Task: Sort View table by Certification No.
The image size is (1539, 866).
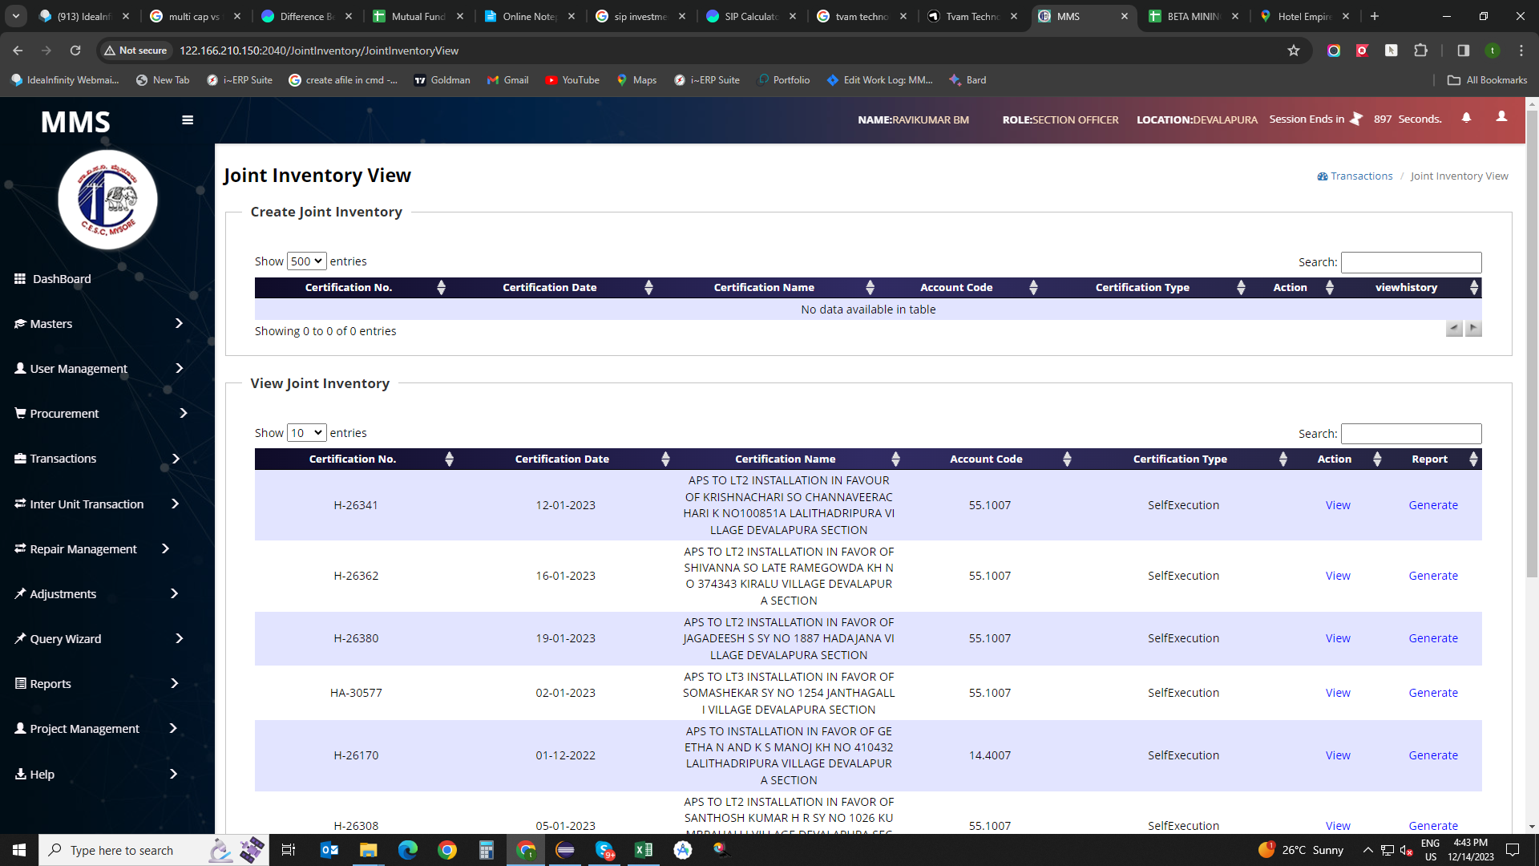Action: pyautogui.click(x=357, y=459)
